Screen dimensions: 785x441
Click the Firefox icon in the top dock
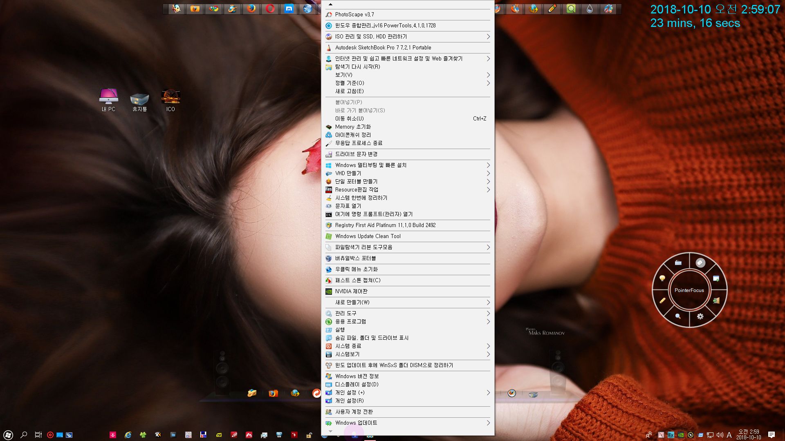click(x=251, y=9)
